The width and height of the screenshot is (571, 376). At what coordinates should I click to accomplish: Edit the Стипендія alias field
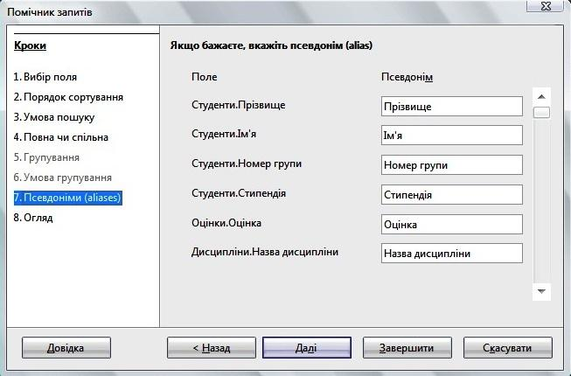tap(452, 194)
